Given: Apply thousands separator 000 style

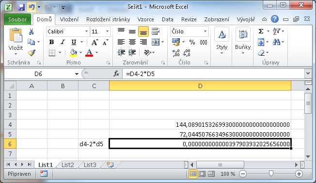Looking at the screenshot, I should click(204, 42).
